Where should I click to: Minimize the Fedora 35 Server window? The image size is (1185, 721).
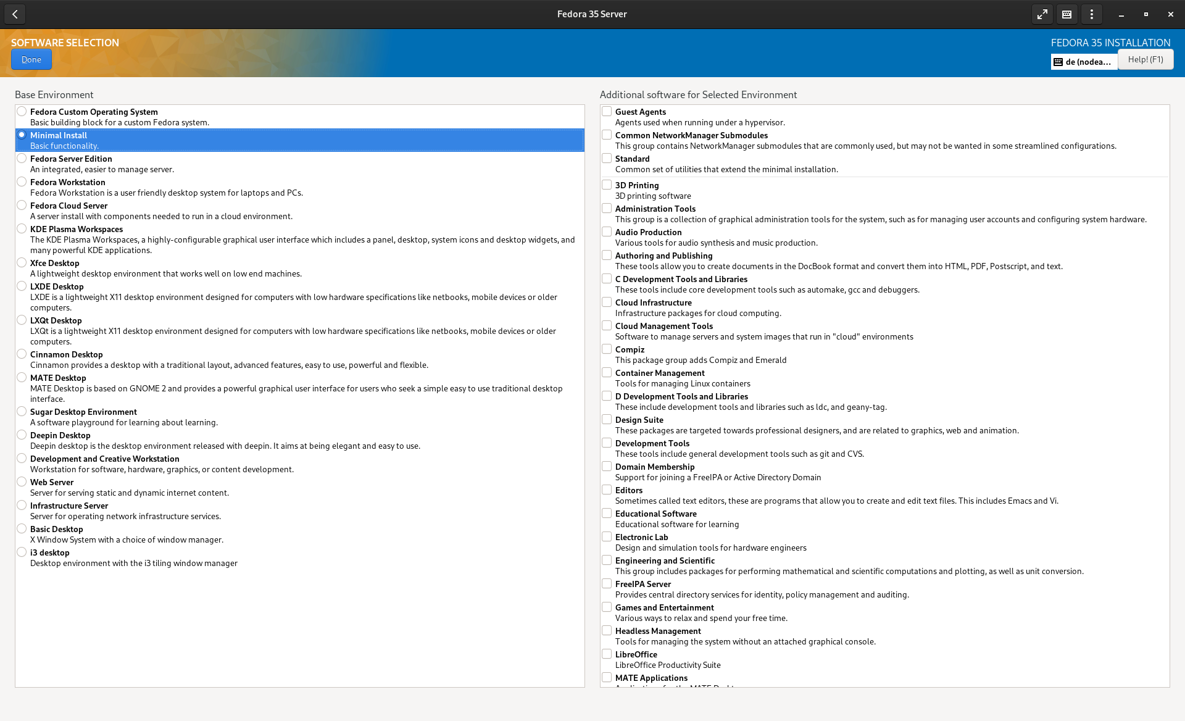(1121, 14)
